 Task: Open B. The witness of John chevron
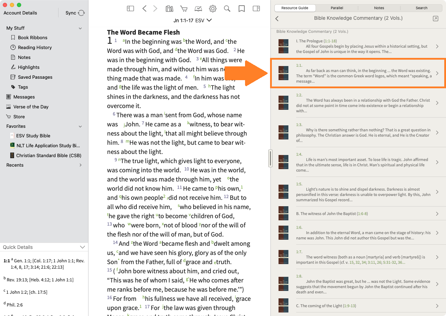pyautogui.click(x=437, y=214)
